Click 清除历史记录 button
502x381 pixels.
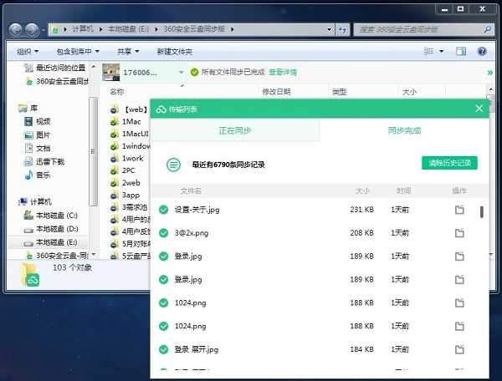pyautogui.click(x=449, y=163)
